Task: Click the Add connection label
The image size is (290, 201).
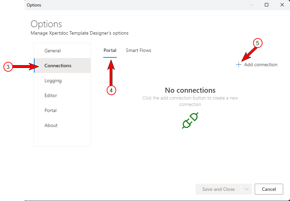Action: click(x=260, y=65)
